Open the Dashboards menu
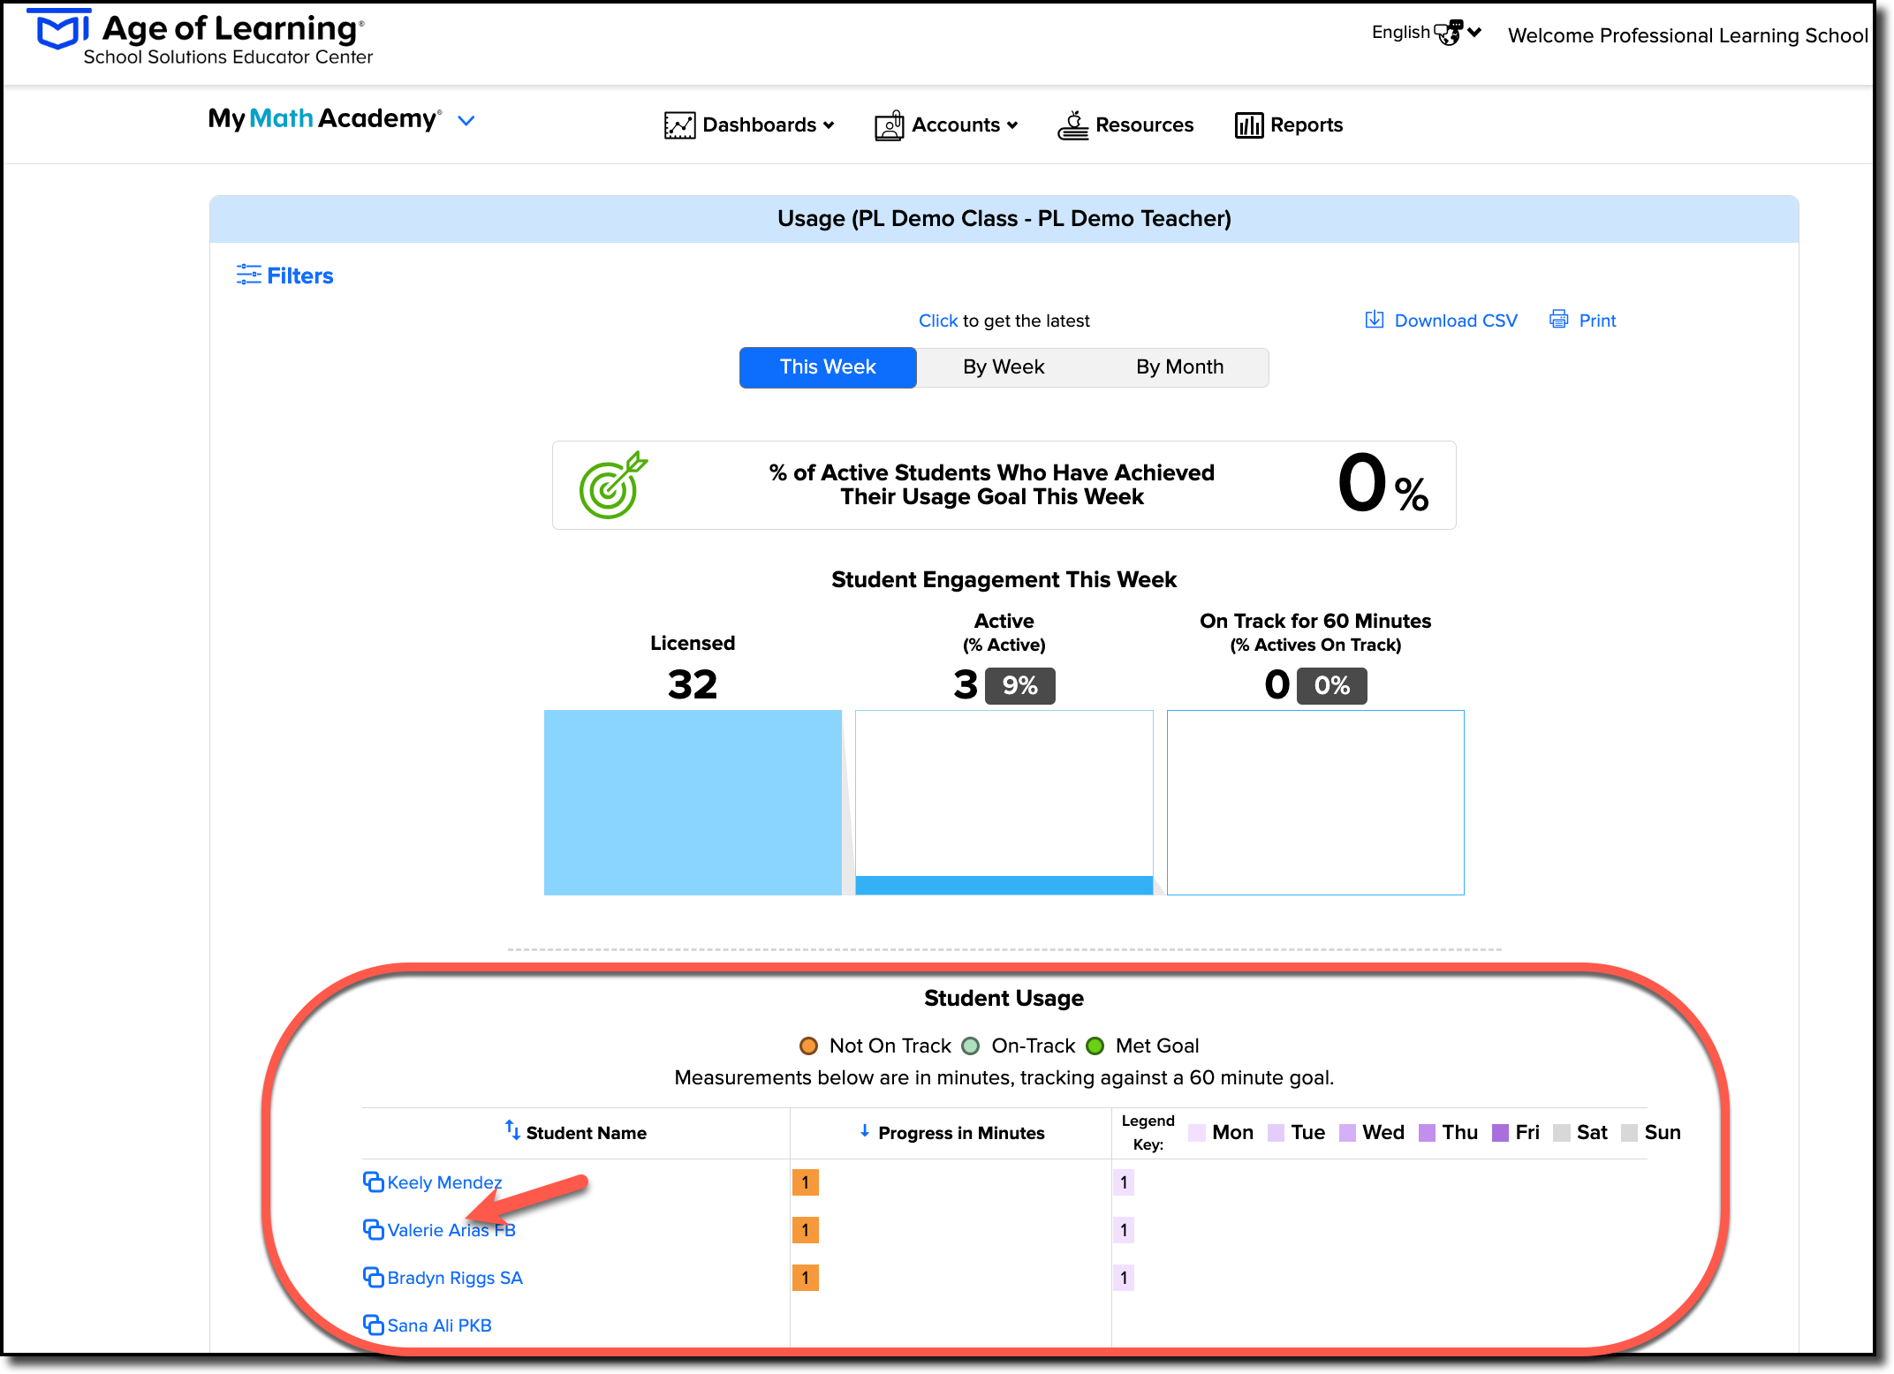1894x1374 pixels. pos(749,125)
